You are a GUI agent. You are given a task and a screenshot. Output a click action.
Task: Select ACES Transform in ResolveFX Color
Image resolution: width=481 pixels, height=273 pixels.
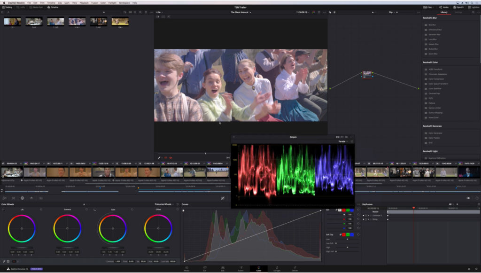click(x=435, y=70)
